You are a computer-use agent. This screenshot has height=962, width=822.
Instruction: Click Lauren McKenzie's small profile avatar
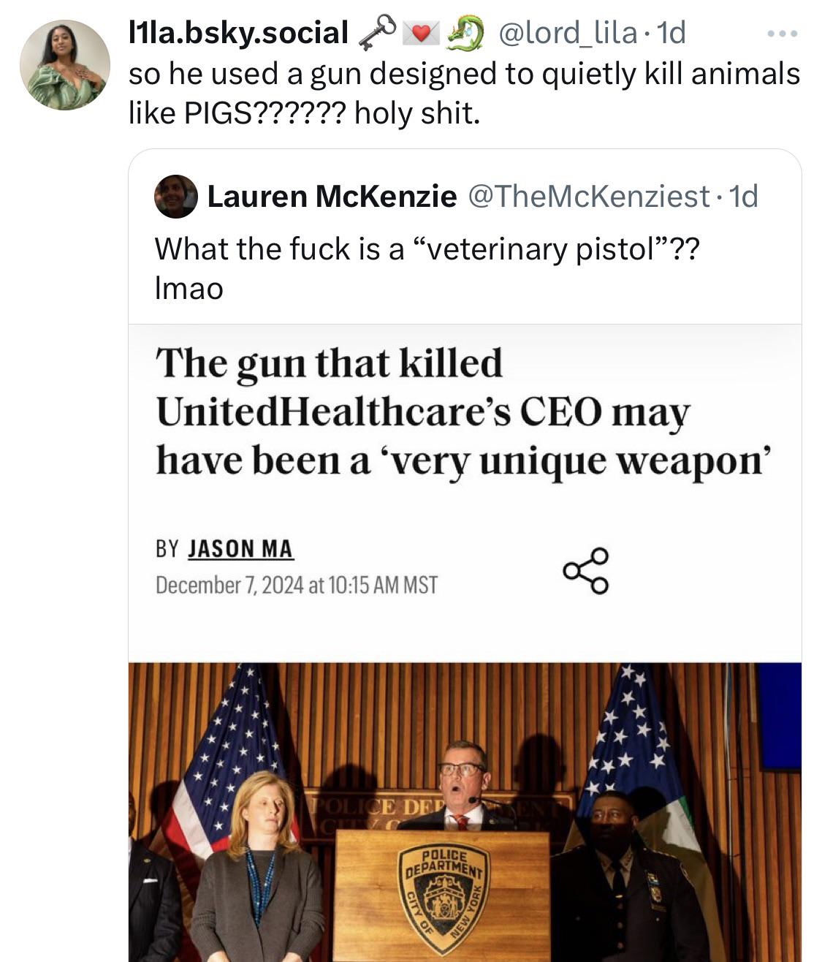pyautogui.click(x=176, y=196)
